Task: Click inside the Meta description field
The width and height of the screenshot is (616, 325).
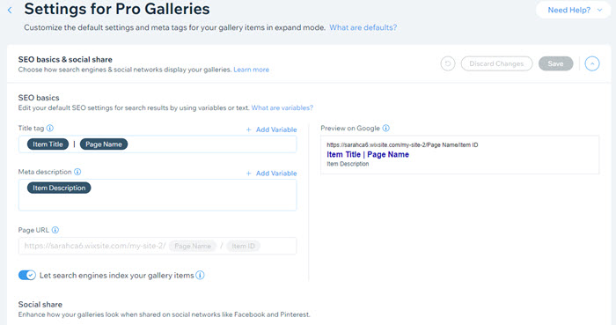Action: 158,195
